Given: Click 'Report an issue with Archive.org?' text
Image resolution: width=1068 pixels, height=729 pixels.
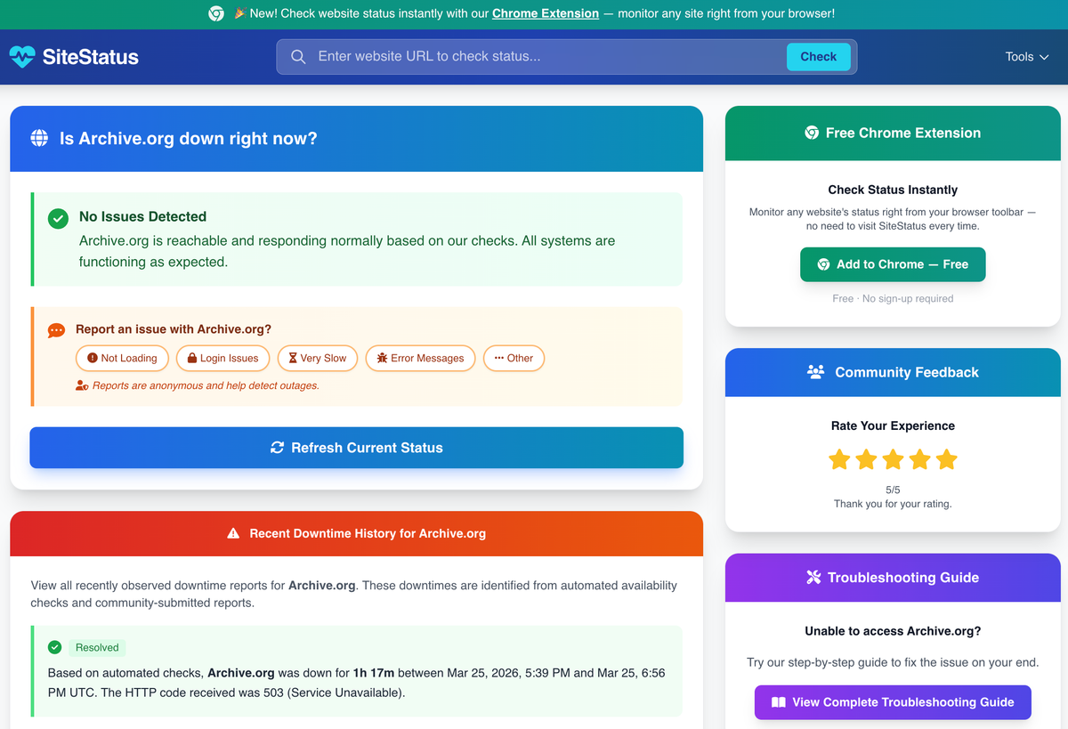Looking at the screenshot, I should (x=174, y=329).
